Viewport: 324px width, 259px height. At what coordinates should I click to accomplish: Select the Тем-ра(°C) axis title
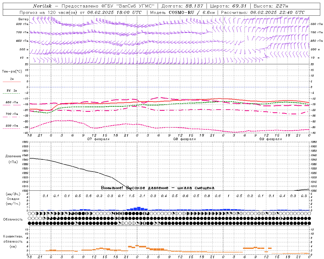point(12,71)
